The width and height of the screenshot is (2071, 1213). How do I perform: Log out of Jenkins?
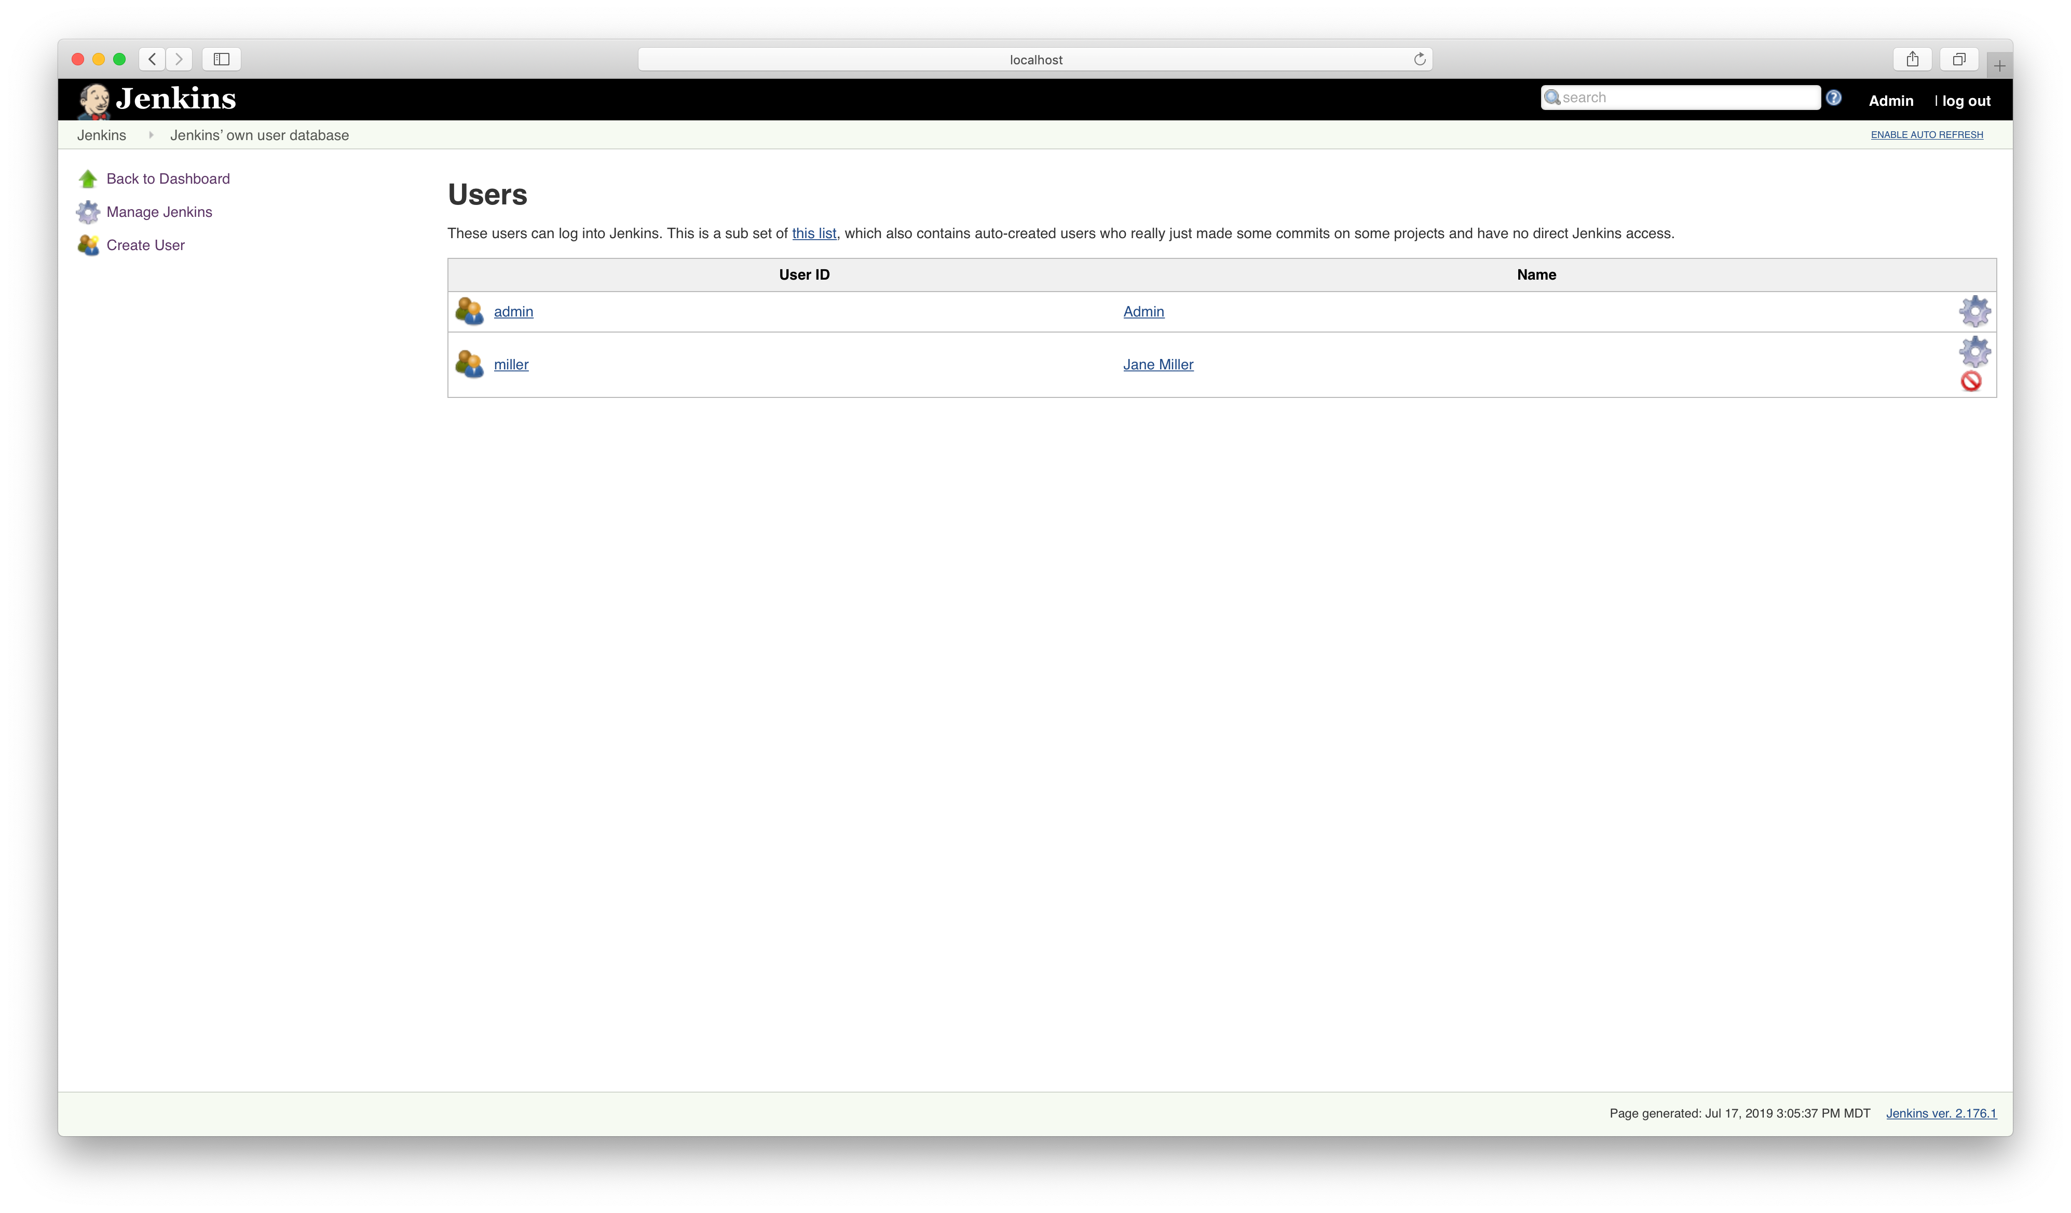[1966, 100]
